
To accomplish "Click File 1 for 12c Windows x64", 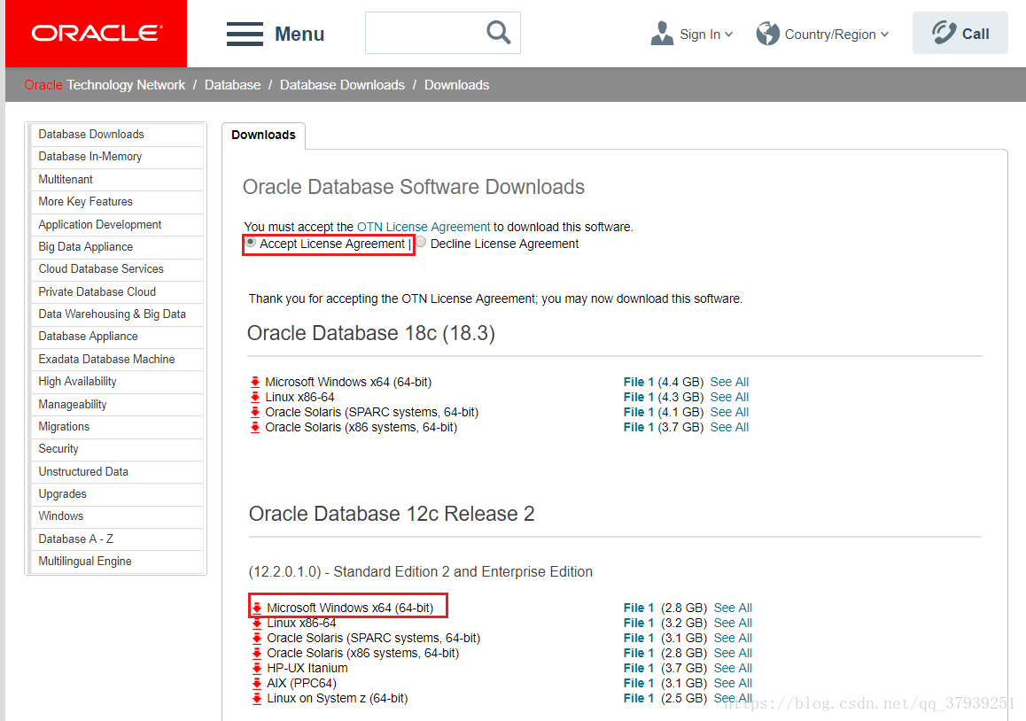I will [x=638, y=608].
